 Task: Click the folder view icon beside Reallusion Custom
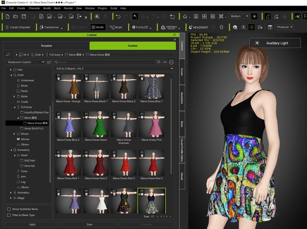[49, 62]
